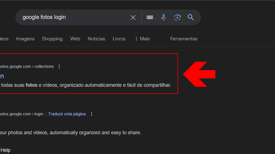Click the red arrow annotation
275x154 pixels.
(x=199, y=74)
